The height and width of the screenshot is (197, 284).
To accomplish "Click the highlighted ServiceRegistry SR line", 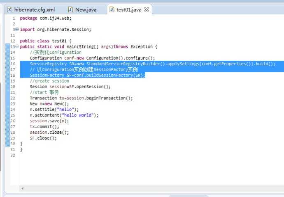I will [x=153, y=64].
